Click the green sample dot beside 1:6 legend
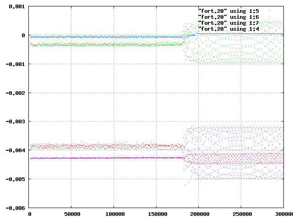This screenshot has width=293, height=220. [270, 17]
